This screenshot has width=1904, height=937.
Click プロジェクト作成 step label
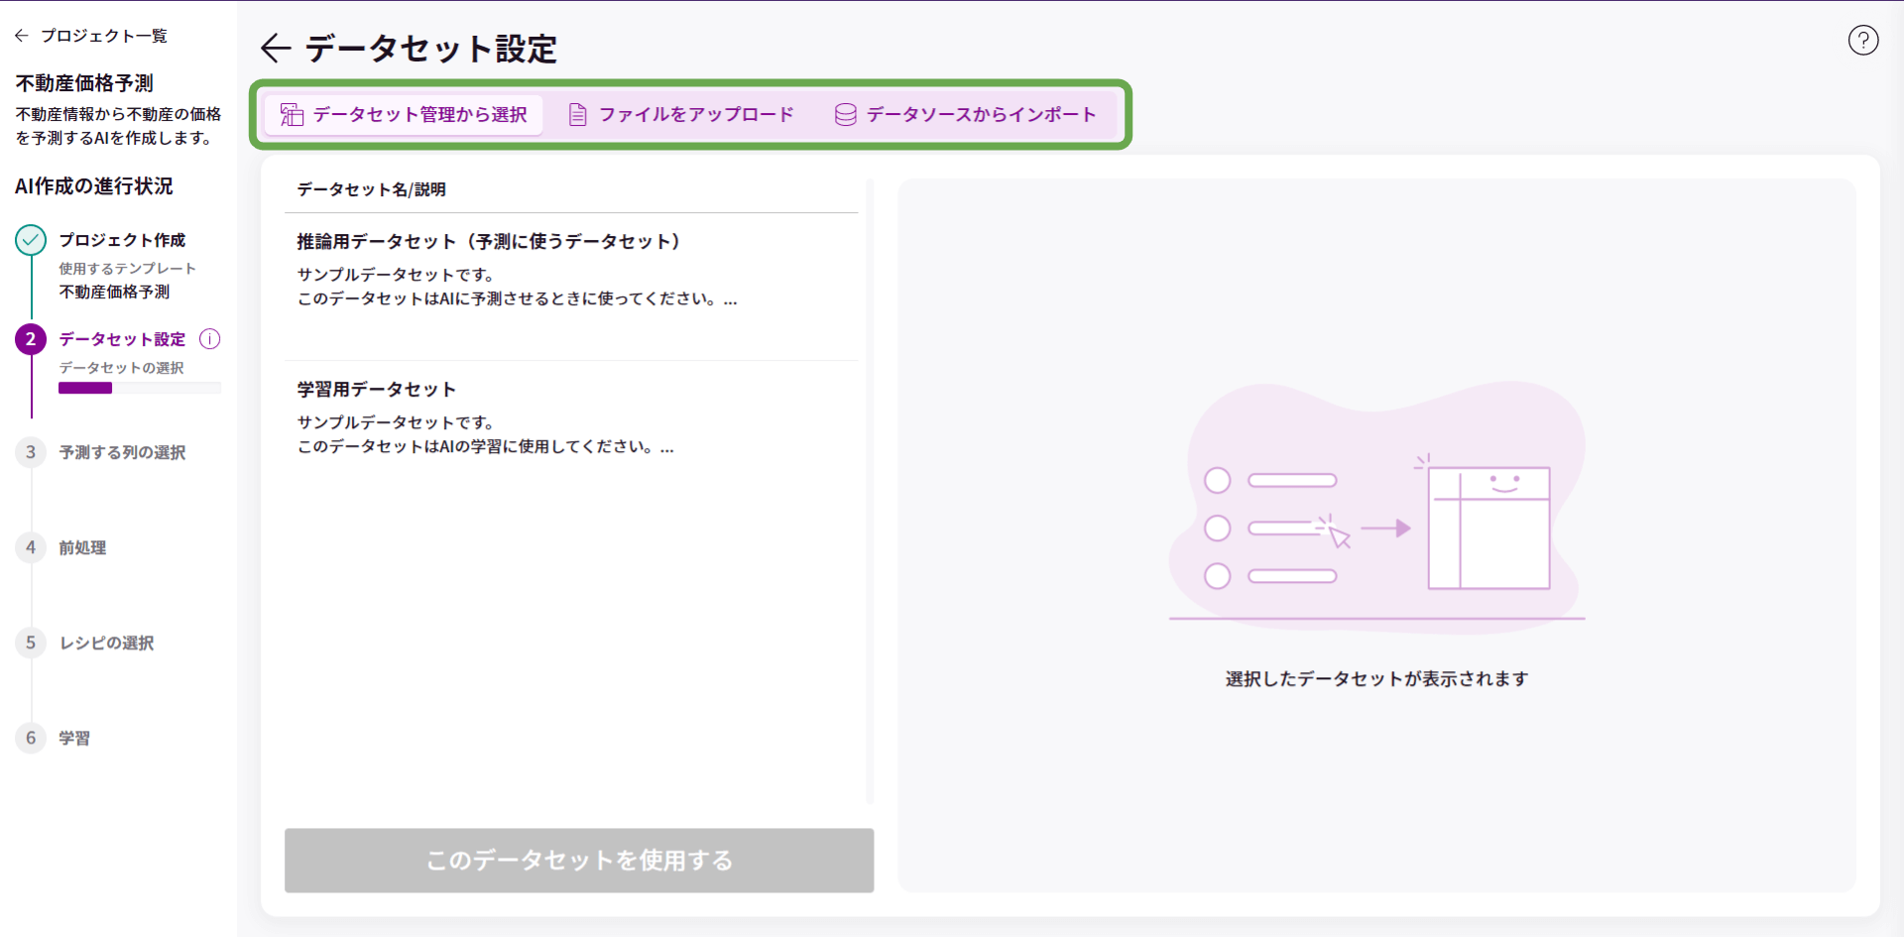(122, 240)
